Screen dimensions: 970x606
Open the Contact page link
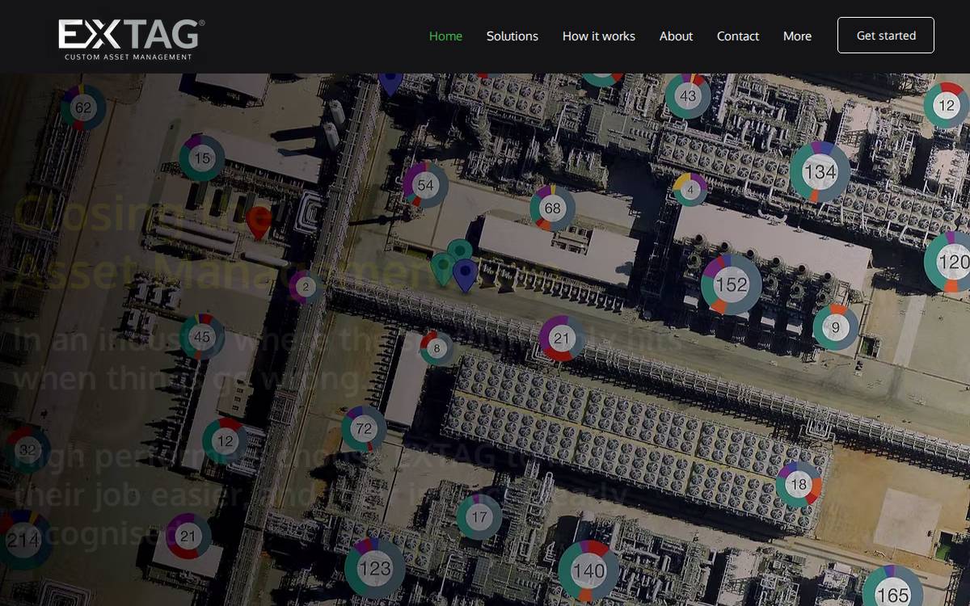[x=738, y=36]
